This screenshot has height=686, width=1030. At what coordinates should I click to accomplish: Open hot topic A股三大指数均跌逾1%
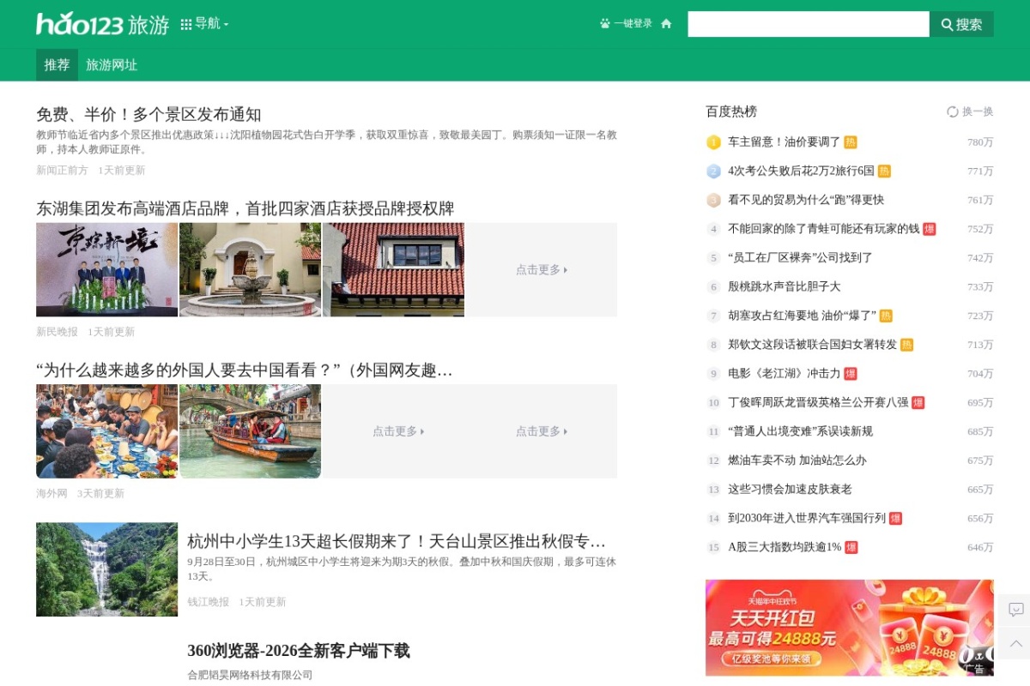tap(785, 547)
